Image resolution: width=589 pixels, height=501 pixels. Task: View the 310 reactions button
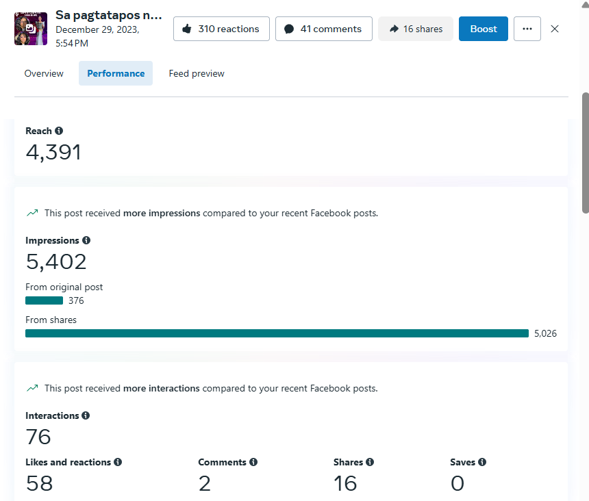(221, 29)
